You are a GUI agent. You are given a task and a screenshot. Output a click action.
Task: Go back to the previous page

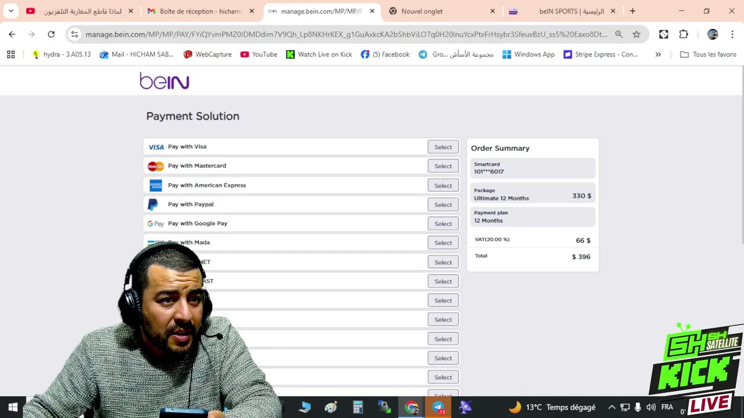pos(12,34)
